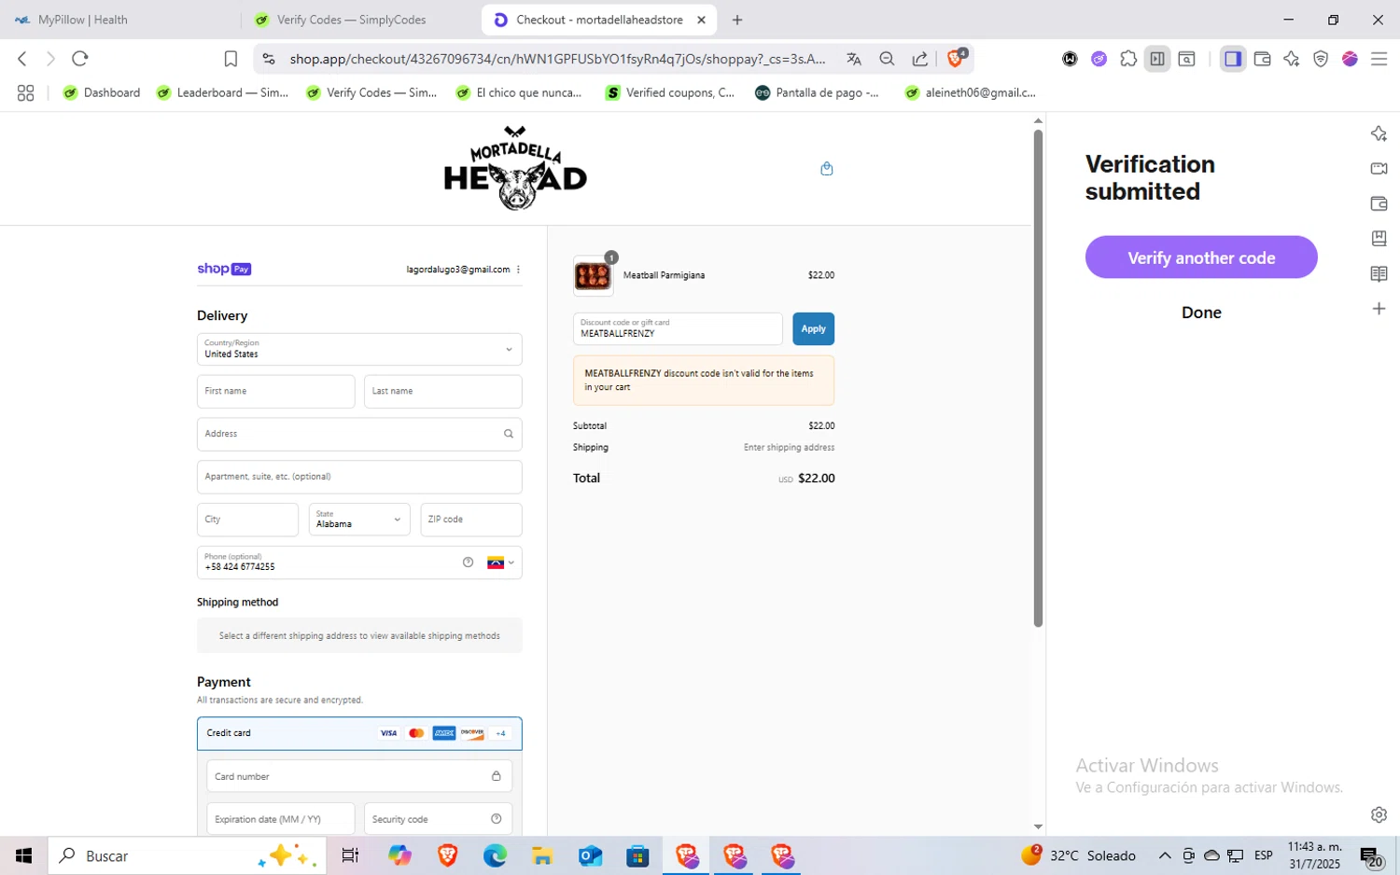The width and height of the screenshot is (1400, 875).
Task: Open the Bookmarks icon in sidebar
Action: coord(1379,239)
